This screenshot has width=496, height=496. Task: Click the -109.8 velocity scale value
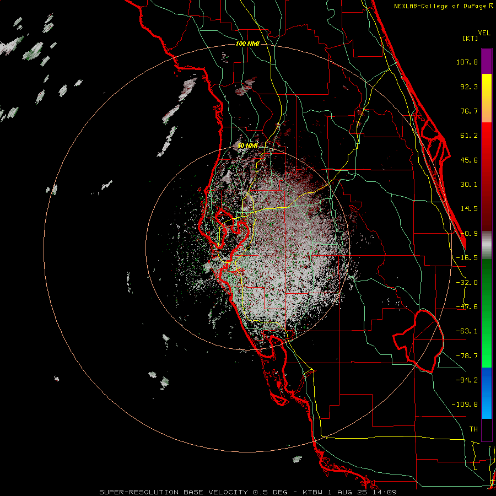click(x=465, y=405)
